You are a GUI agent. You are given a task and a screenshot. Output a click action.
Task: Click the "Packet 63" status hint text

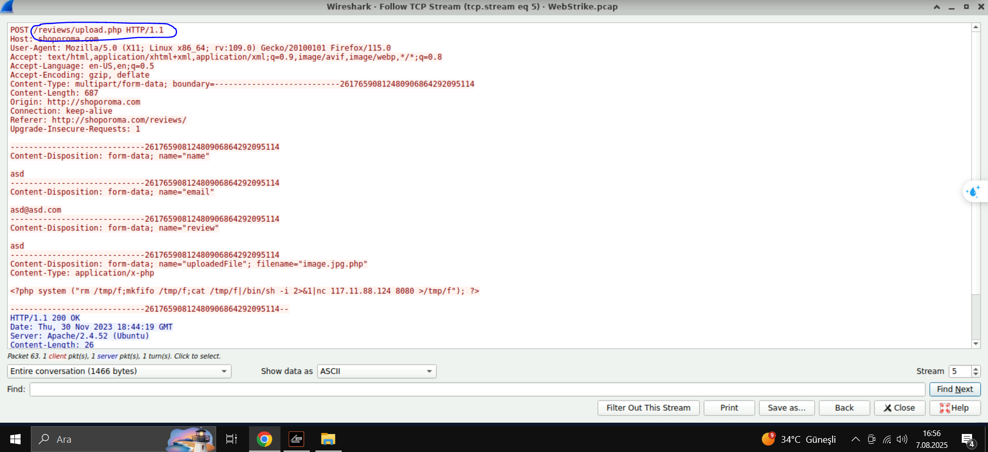click(x=114, y=356)
